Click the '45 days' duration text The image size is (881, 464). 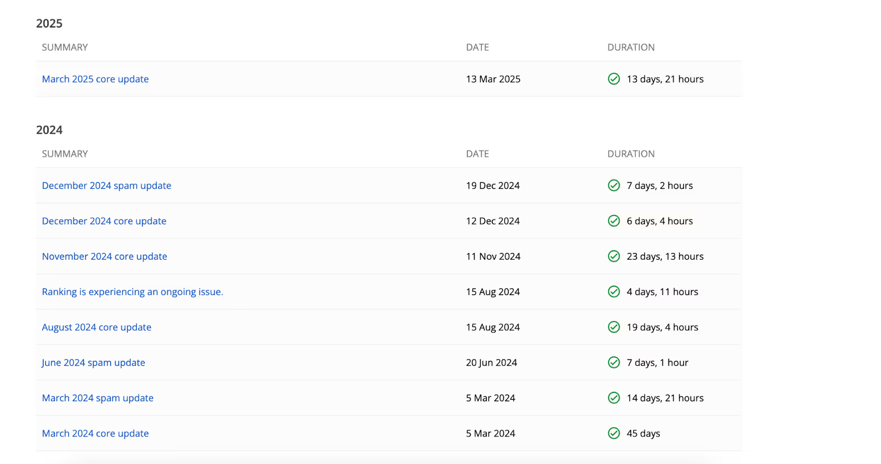pyautogui.click(x=643, y=433)
